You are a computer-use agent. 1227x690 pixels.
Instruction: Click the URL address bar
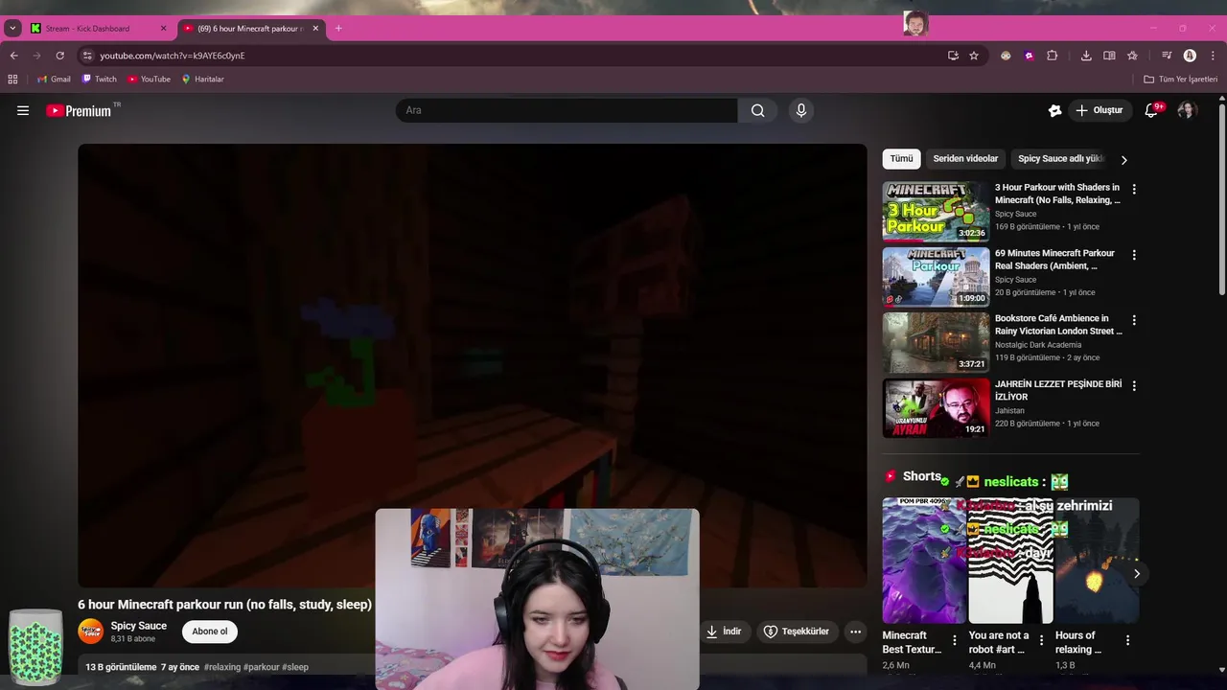[x=518, y=56]
